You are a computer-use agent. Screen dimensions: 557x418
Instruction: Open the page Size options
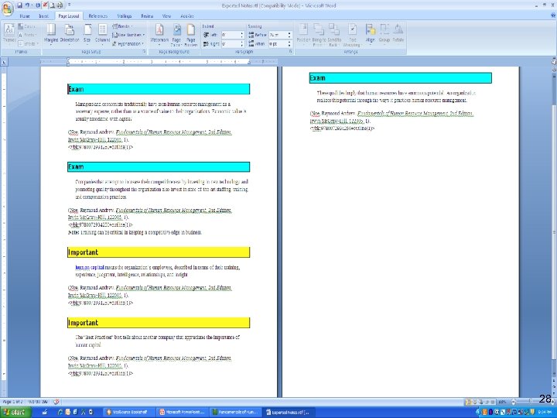coord(87,35)
